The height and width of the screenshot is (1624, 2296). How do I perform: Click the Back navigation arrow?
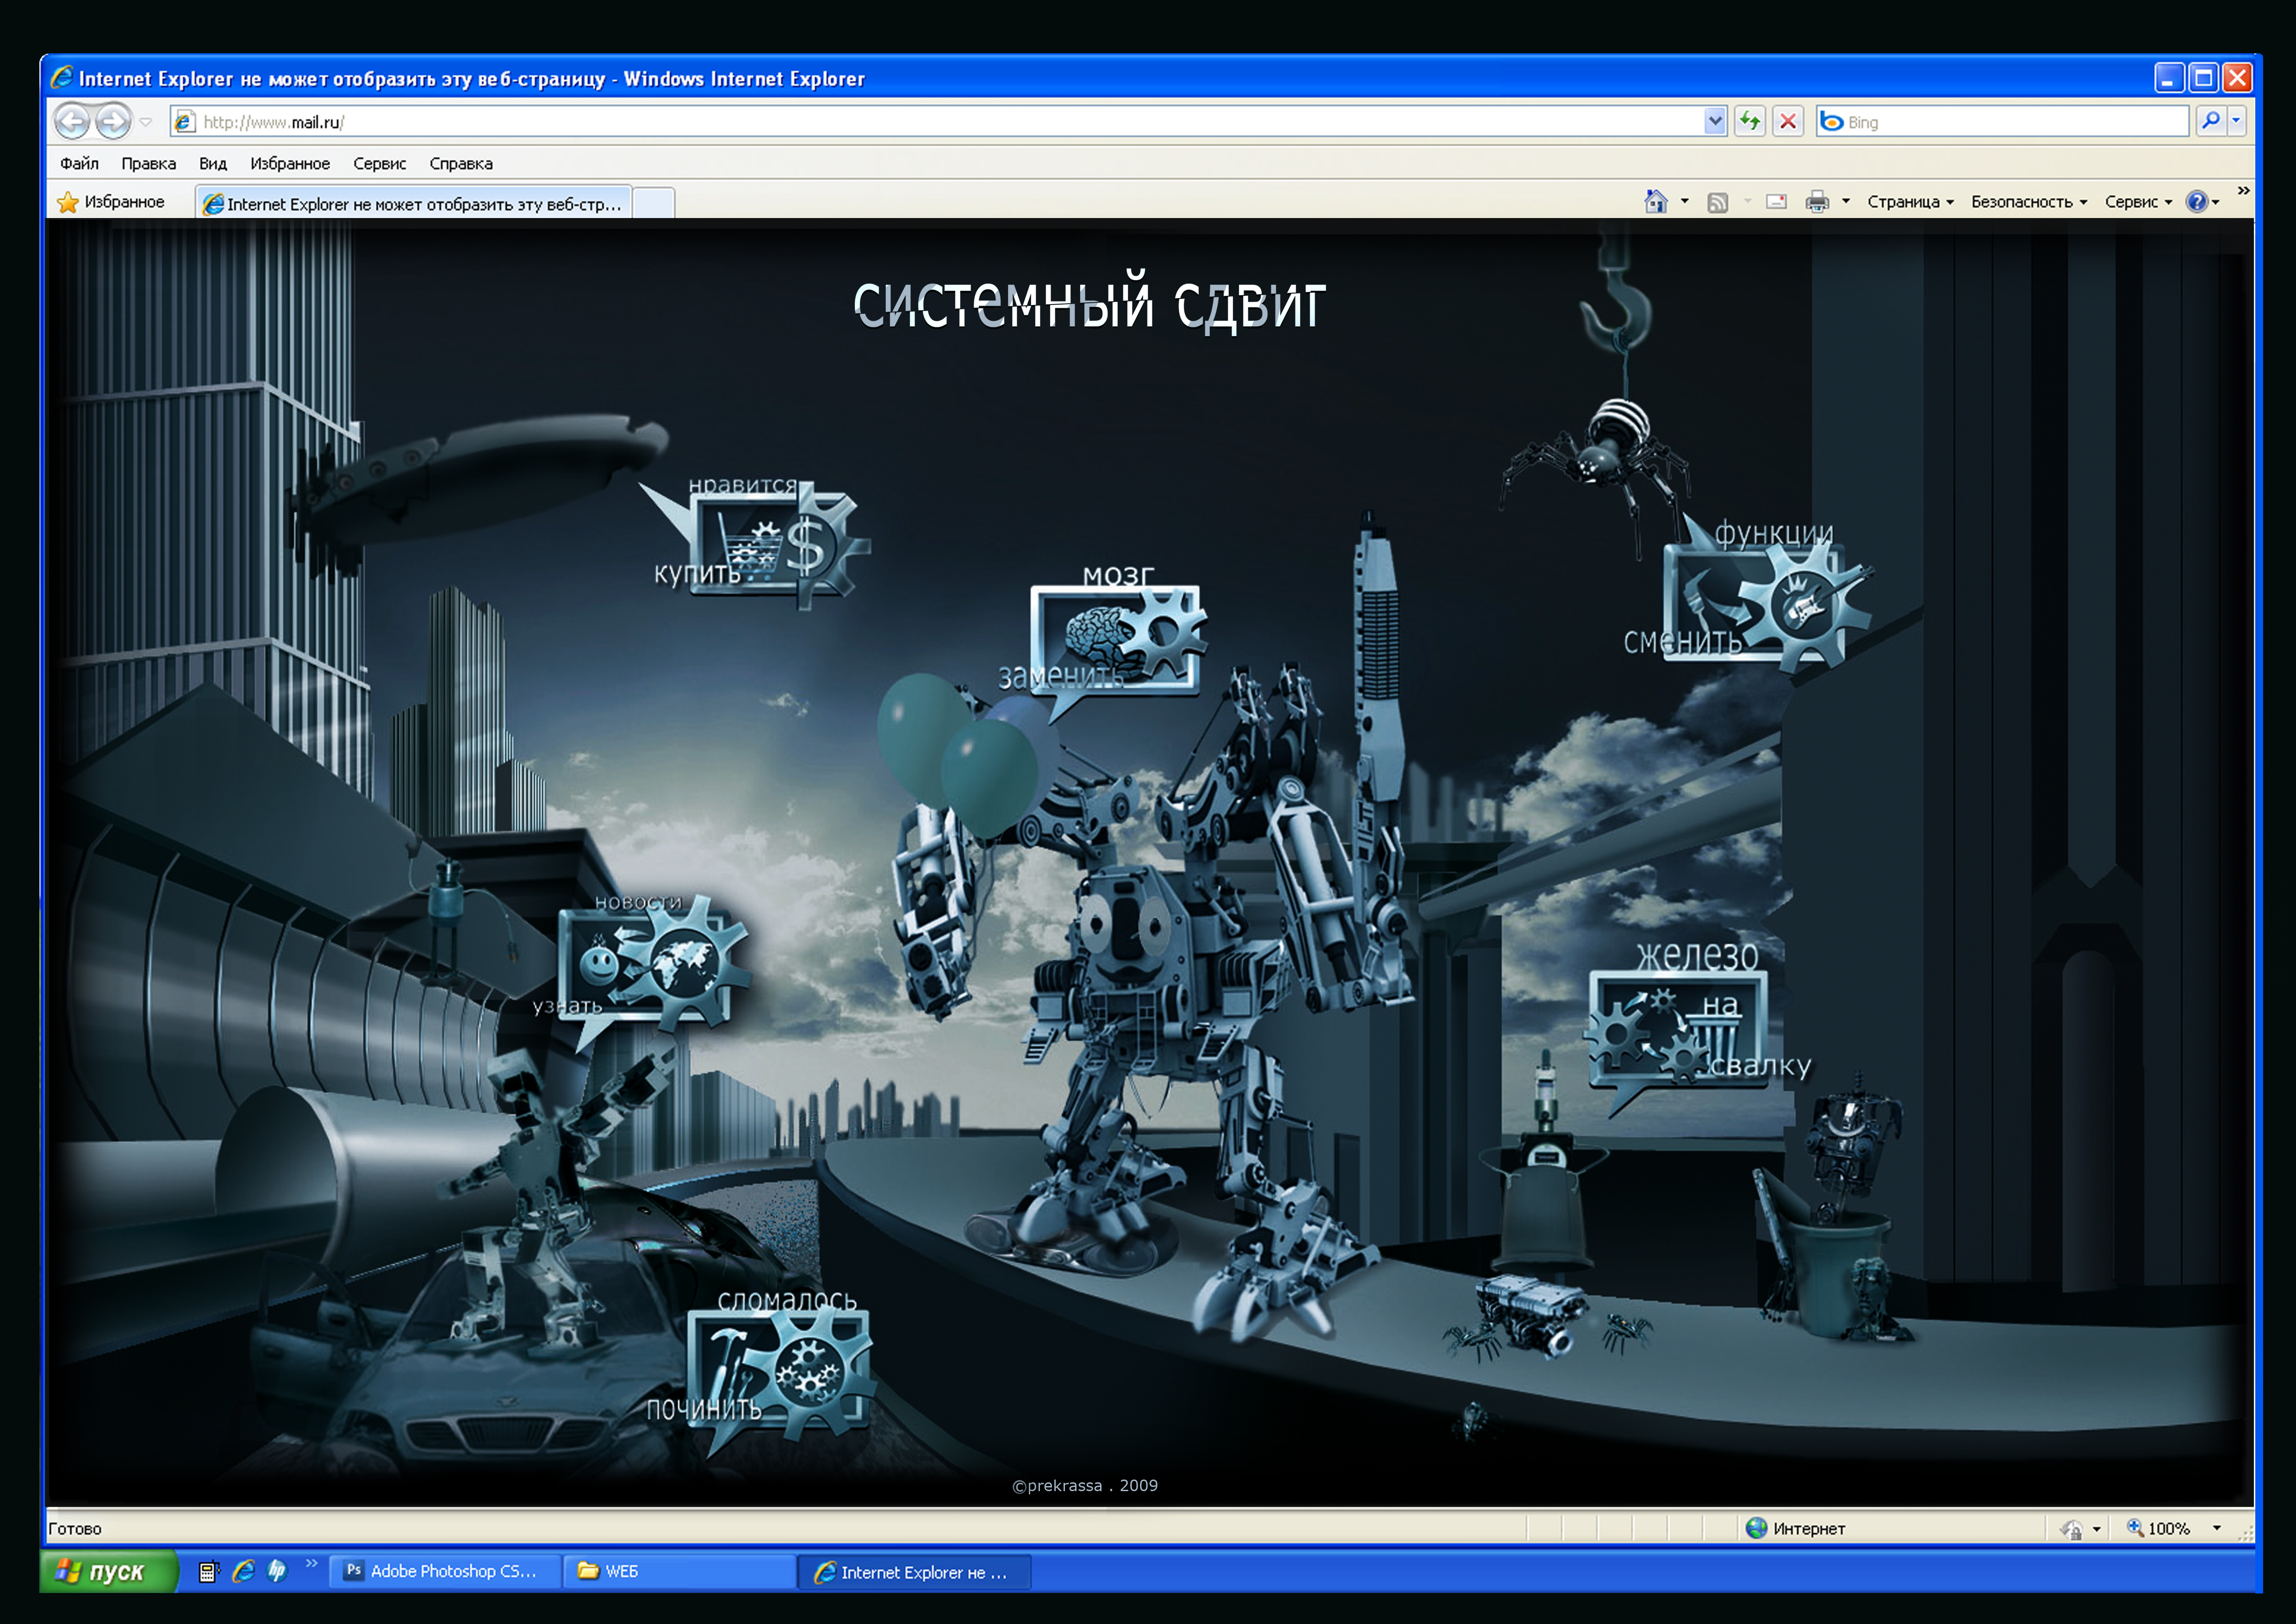click(x=72, y=122)
